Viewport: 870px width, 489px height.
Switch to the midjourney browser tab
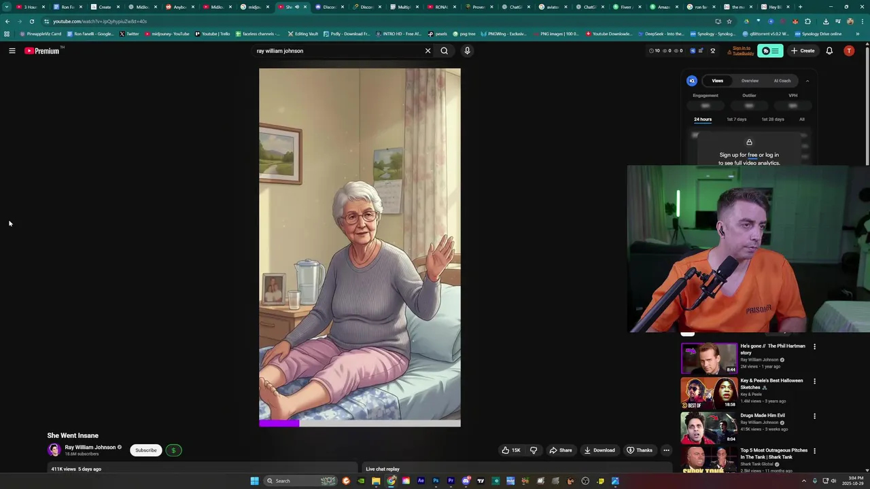point(254,7)
